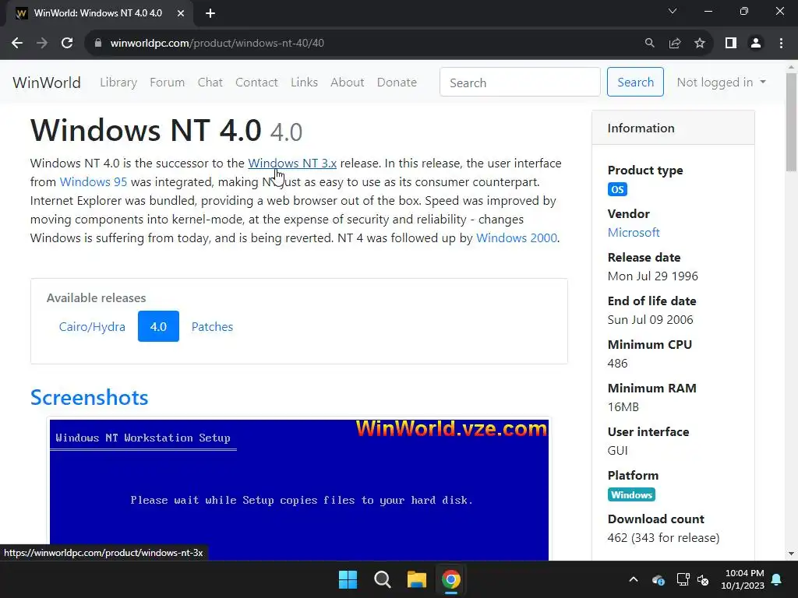Open the Microsoft vendor link
The image size is (798, 598).
click(634, 232)
